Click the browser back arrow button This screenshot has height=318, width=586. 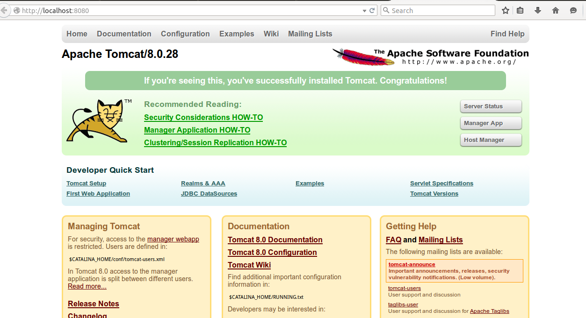[3, 10]
